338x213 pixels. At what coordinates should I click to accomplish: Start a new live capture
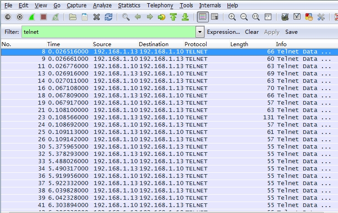(32, 17)
